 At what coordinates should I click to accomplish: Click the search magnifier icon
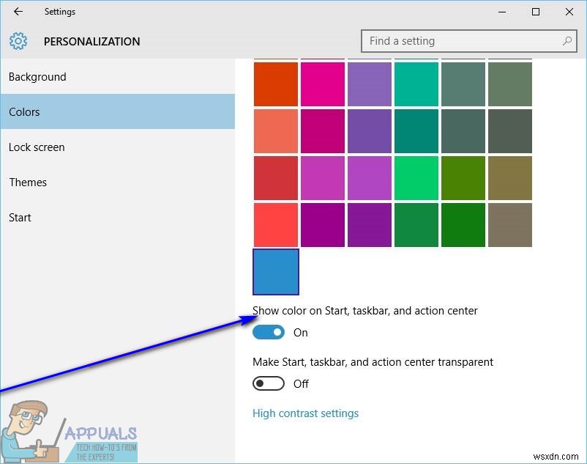point(567,40)
